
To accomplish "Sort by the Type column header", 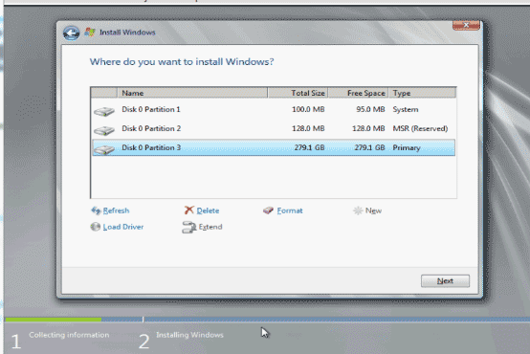I will [422, 93].
